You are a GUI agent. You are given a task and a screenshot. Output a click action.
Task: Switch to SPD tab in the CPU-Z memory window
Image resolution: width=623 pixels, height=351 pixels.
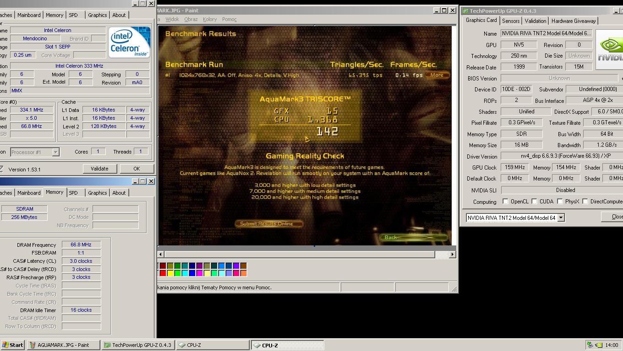click(73, 193)
